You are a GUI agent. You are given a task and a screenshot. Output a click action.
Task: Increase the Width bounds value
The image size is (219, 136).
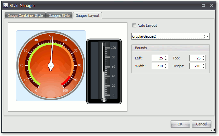166,64
